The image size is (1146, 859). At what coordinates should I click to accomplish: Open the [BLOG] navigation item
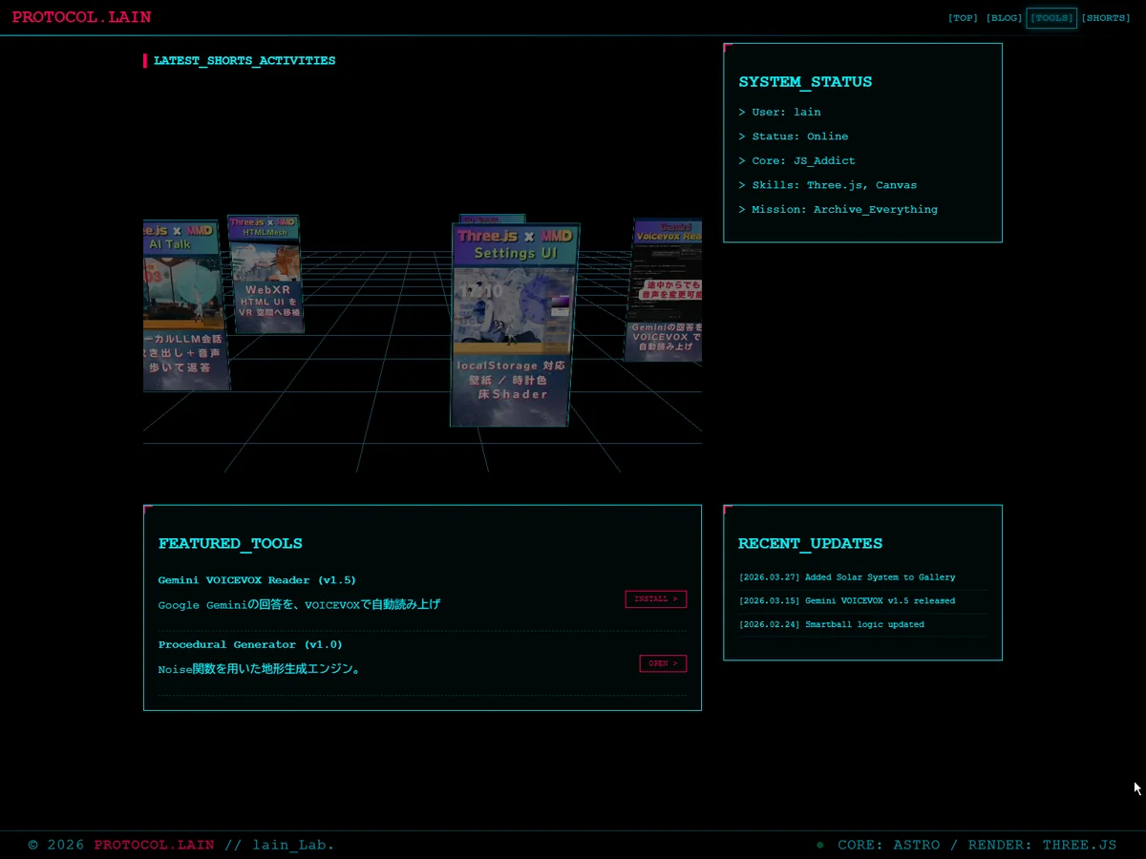tap(1004, 18)
